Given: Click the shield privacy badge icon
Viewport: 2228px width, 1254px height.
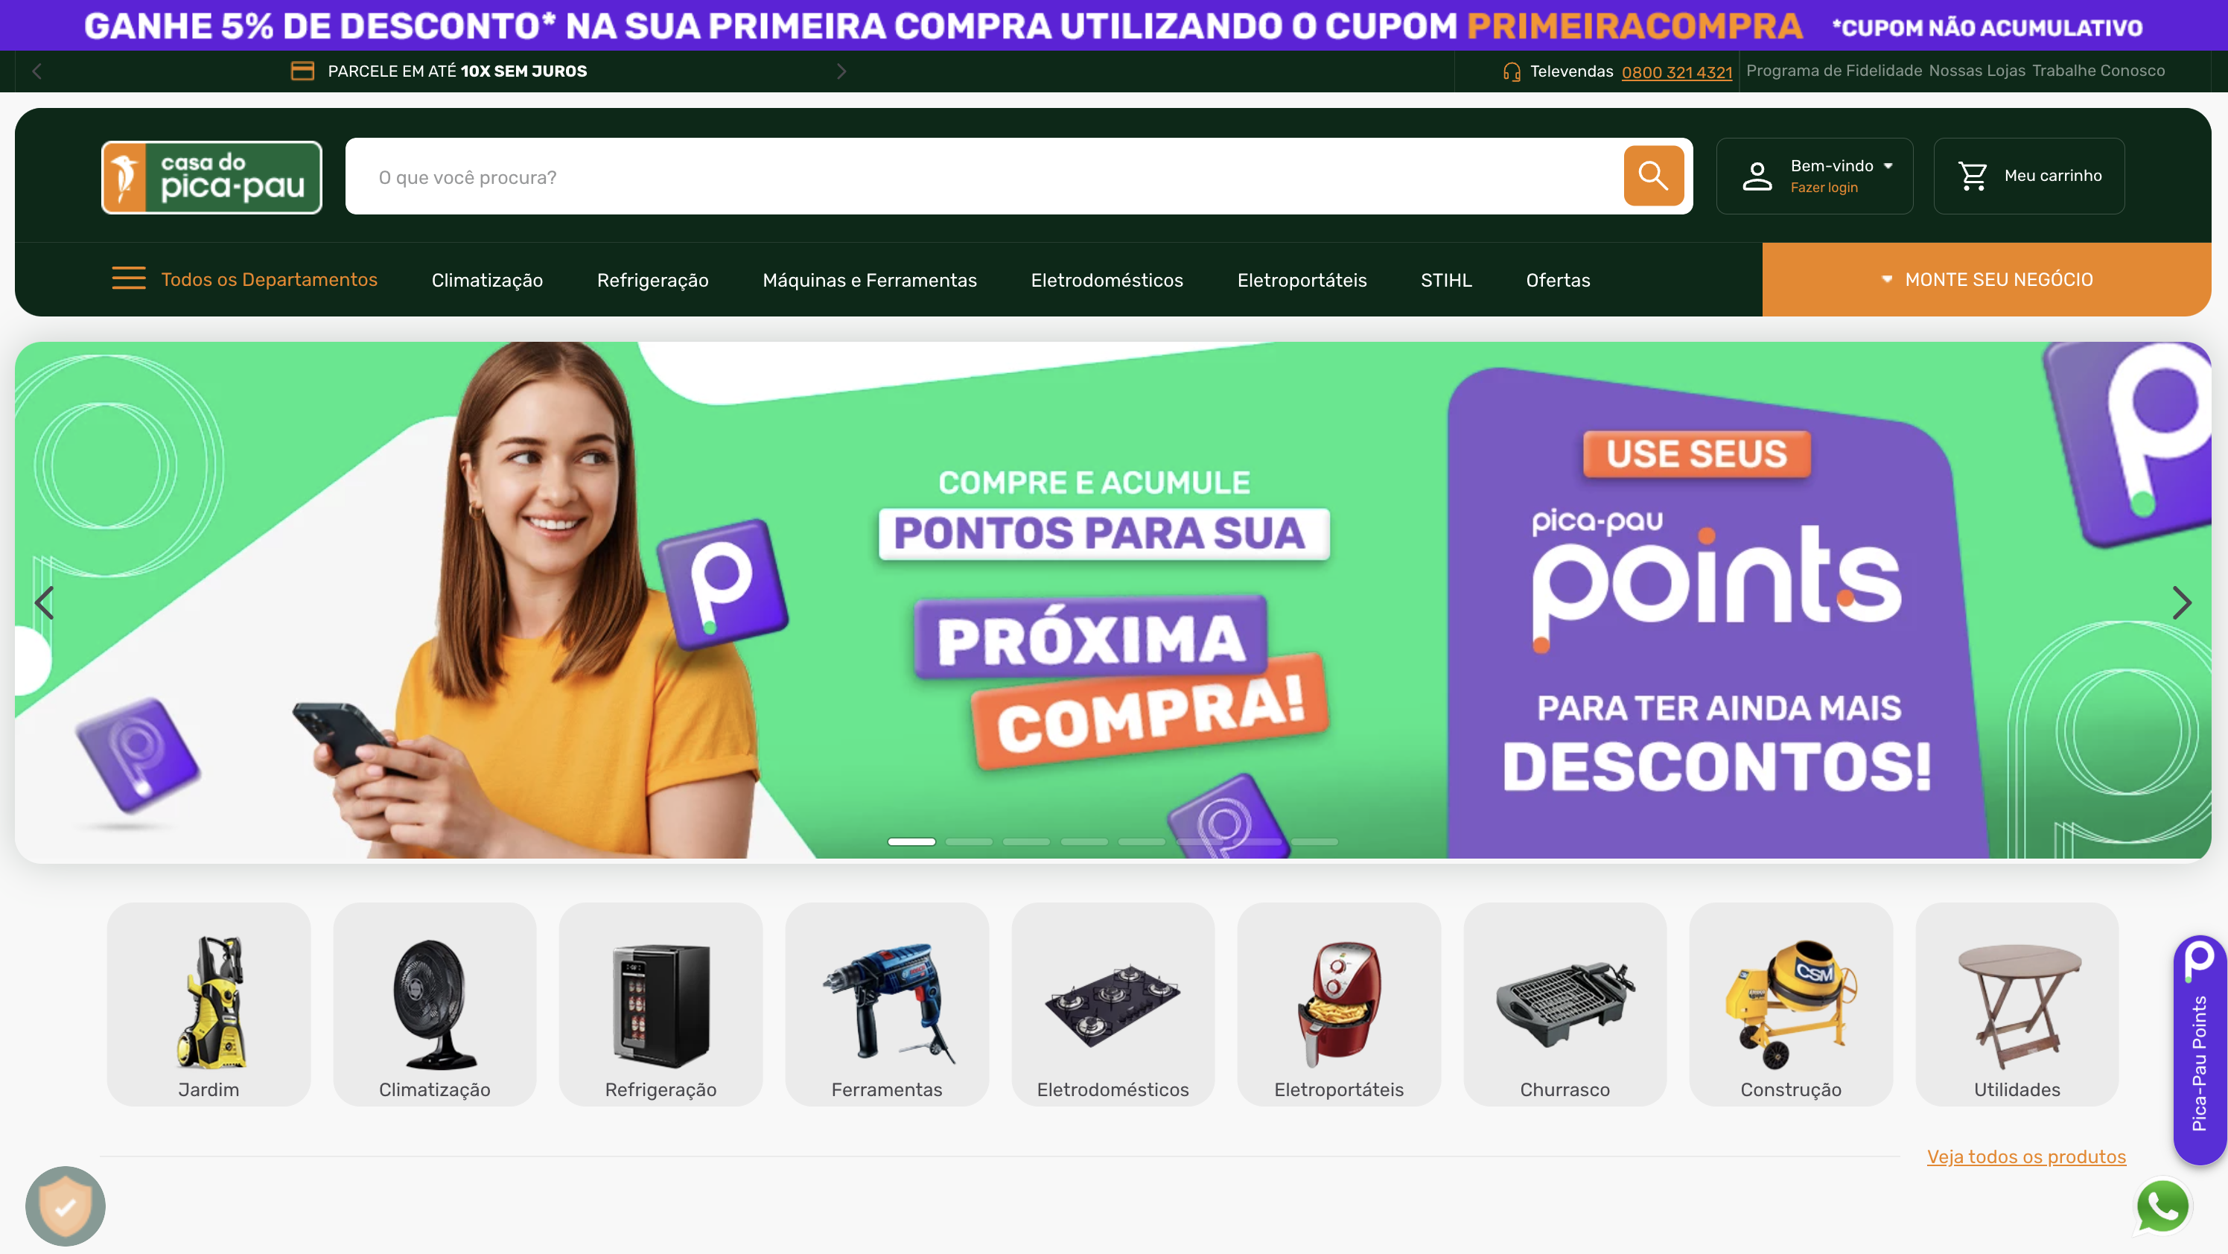Looking at the screenshot, I should point(66,1206).
